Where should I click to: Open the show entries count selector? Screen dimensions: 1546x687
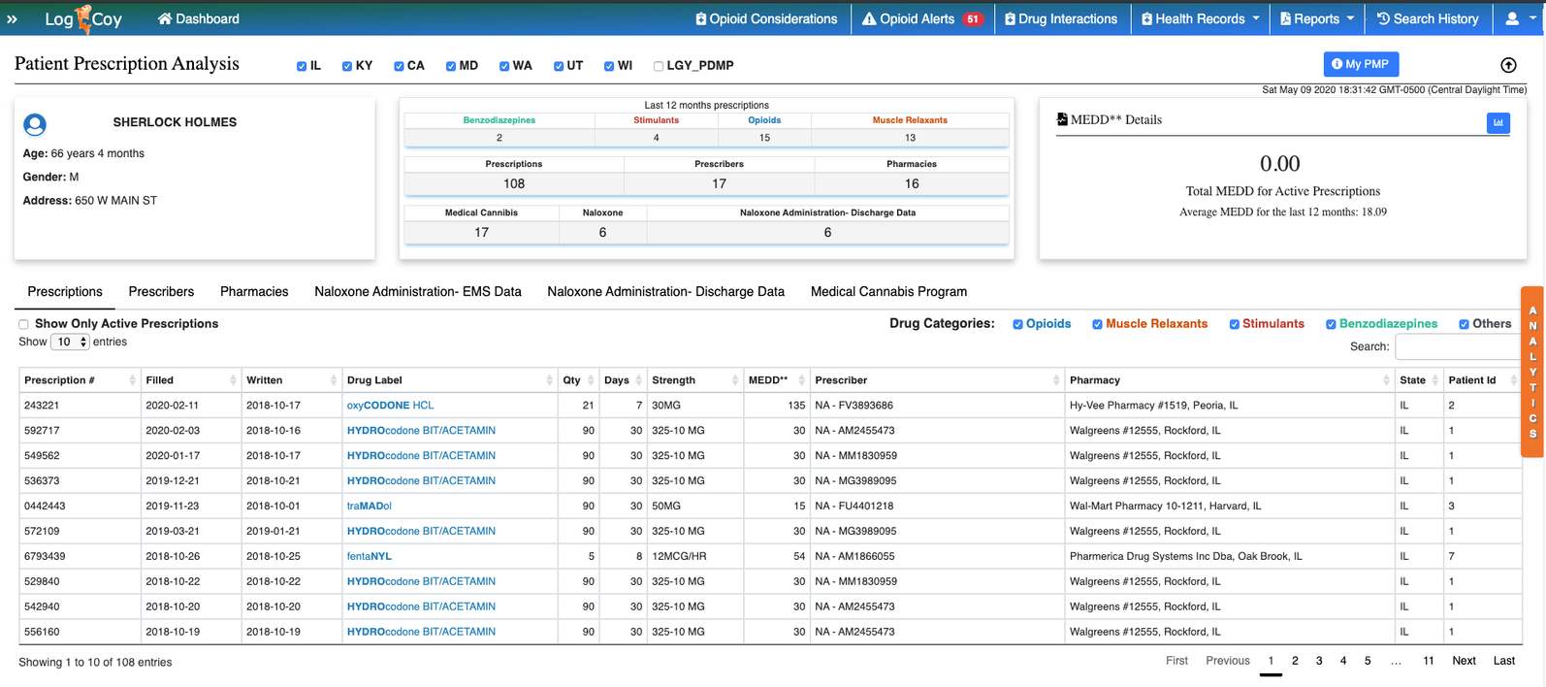(70, 342)
